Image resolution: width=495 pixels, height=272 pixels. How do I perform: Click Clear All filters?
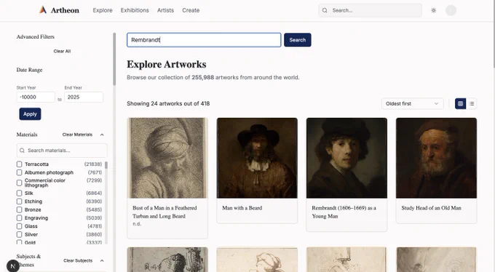62,51
